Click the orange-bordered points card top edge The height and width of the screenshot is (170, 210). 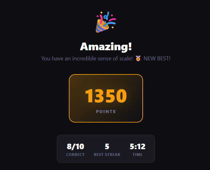click(x=106, y=74)
